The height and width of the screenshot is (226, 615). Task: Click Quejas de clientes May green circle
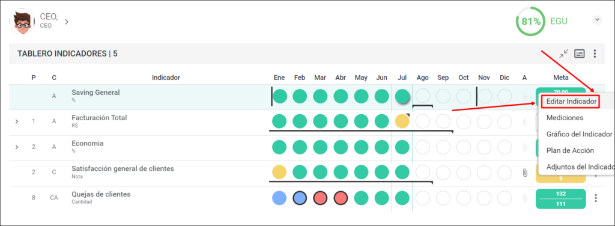pos(361,198)
